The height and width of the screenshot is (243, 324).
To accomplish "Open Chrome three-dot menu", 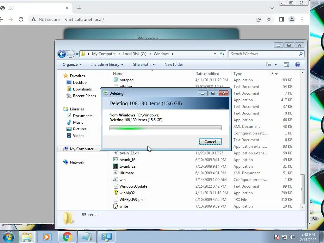I will pyautogui.click(x=302, y=19).
